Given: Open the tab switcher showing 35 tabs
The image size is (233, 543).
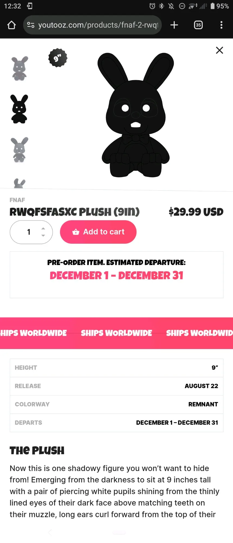Looking at the screenshot, I should click(198, 25).
